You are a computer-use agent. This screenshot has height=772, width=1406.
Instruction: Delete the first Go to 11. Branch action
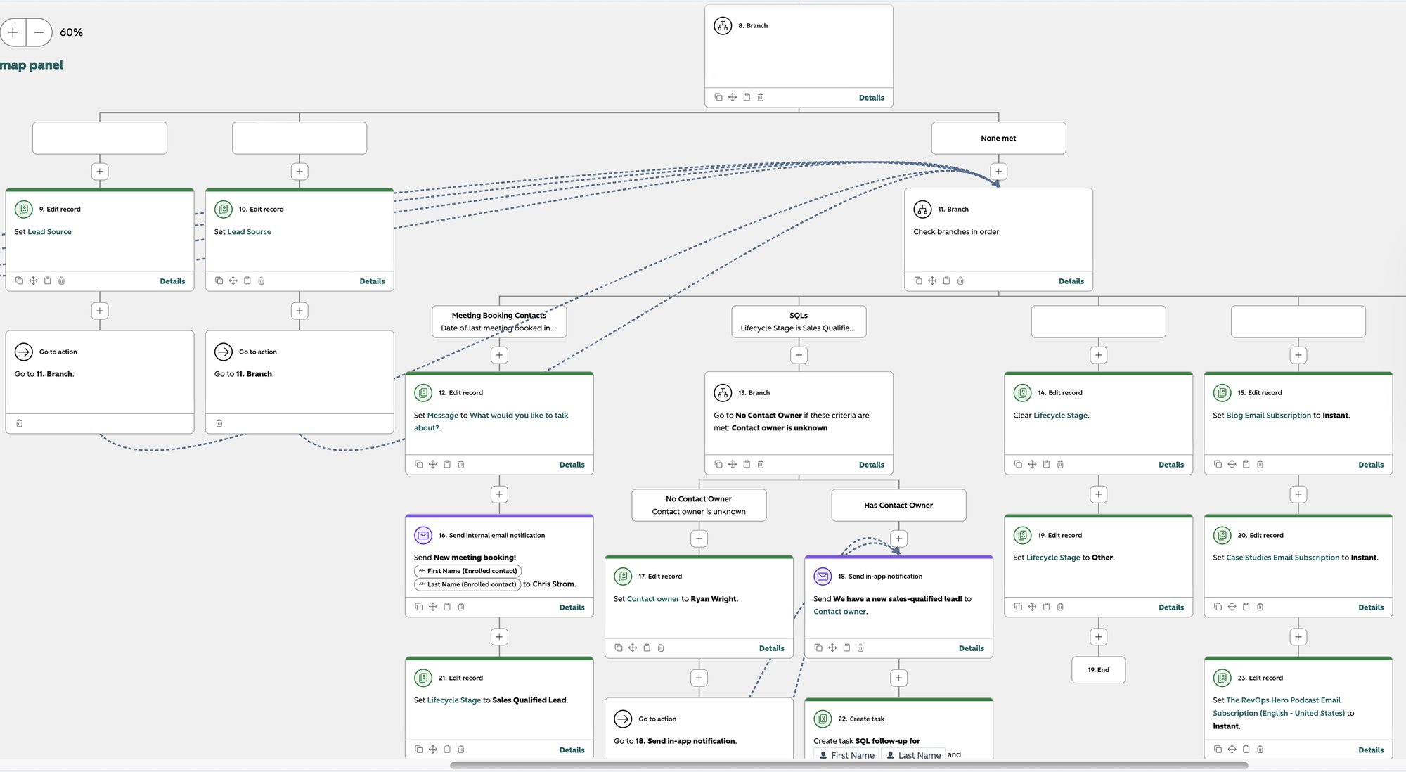click(20, 423)
